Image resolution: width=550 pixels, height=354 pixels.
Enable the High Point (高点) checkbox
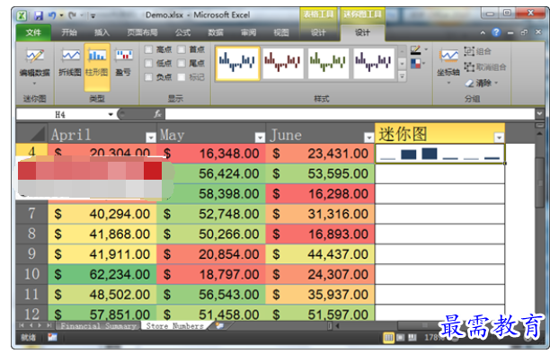click(x=148, y=49)
